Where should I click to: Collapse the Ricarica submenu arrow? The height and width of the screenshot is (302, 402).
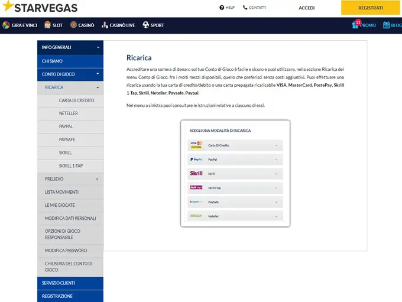[x=98, y=87]
